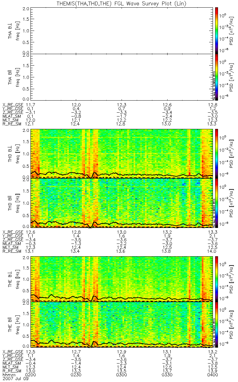Click "freq [Hz]" label of THA B⊥ panel

click(18, 31)
